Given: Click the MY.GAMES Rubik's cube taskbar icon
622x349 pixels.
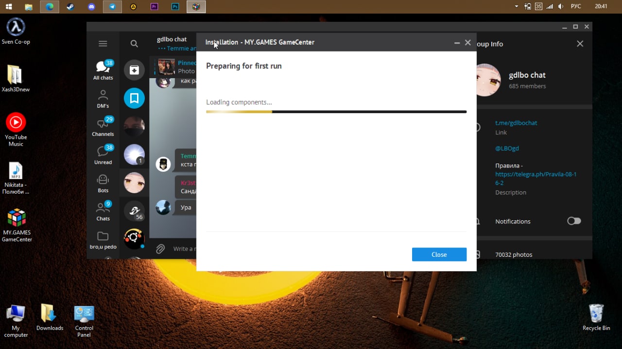Looking at the screenshot, I should click(x=196, y=7).
